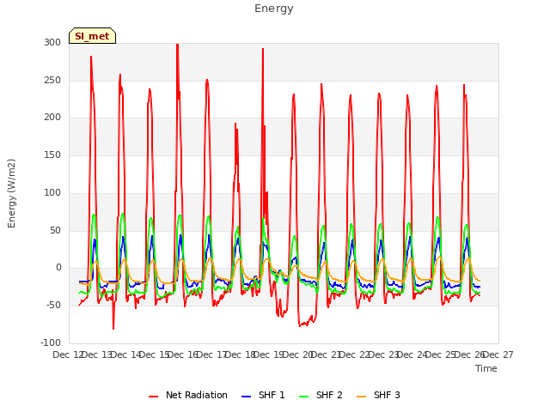The image size is (550, 412).
Task: Click the 100 y-axis tick label
Action: click(52, 192)
